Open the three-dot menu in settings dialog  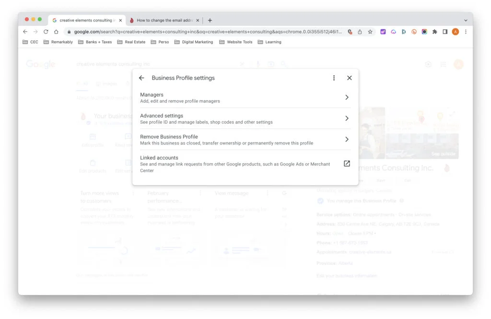coord(334,78)
